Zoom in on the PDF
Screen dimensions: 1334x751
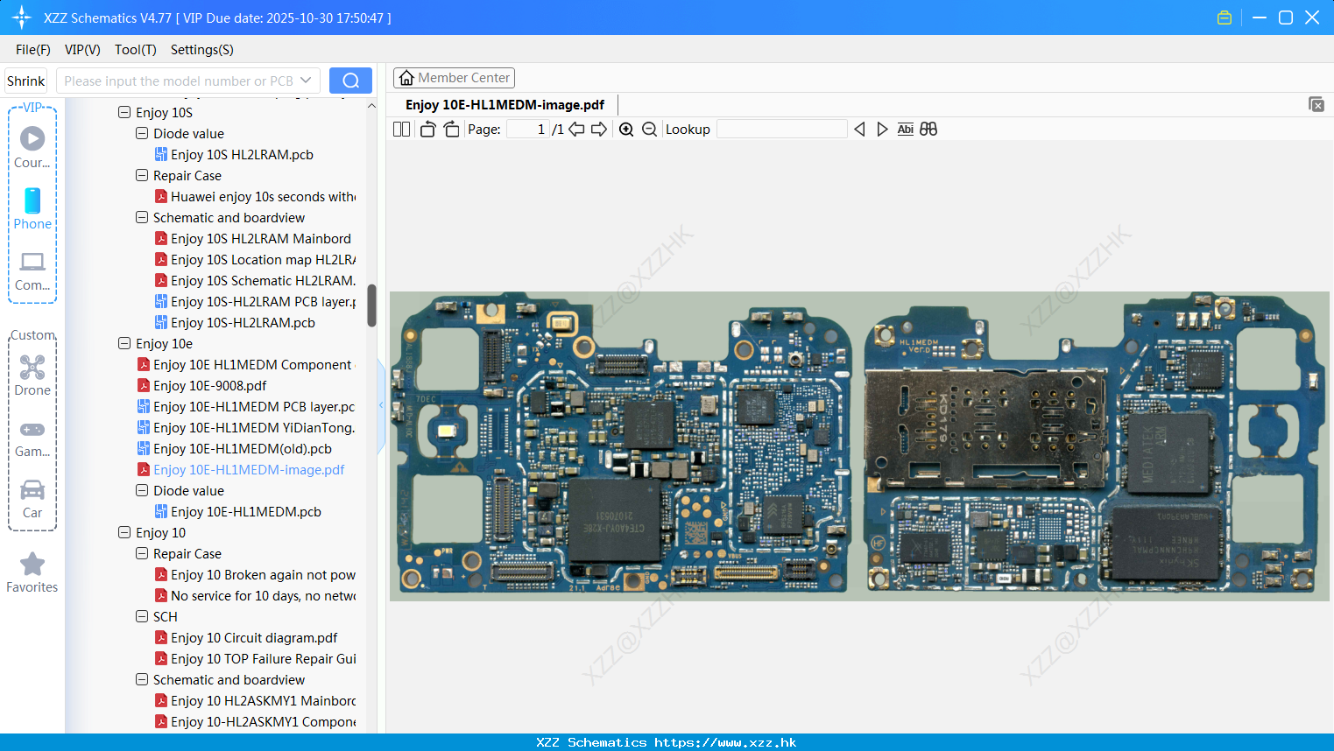tap(626, 130)
